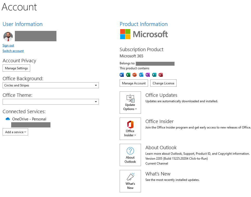
Task: Open Update Options menu
Action: pyautogui.click(x=130, y=103)
